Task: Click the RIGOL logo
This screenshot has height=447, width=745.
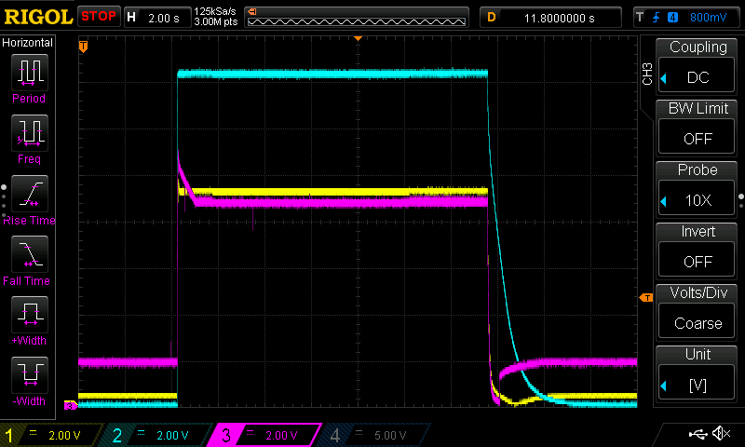Action: tap(38, 17)
